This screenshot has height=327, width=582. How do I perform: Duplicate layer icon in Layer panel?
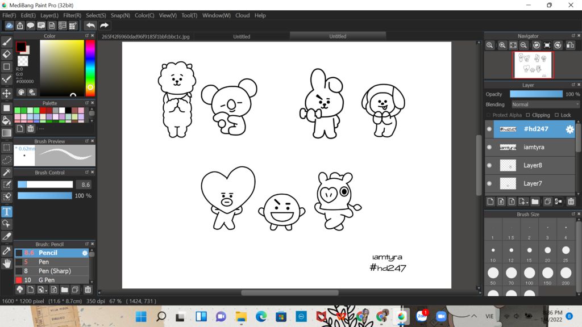(547, 202)
